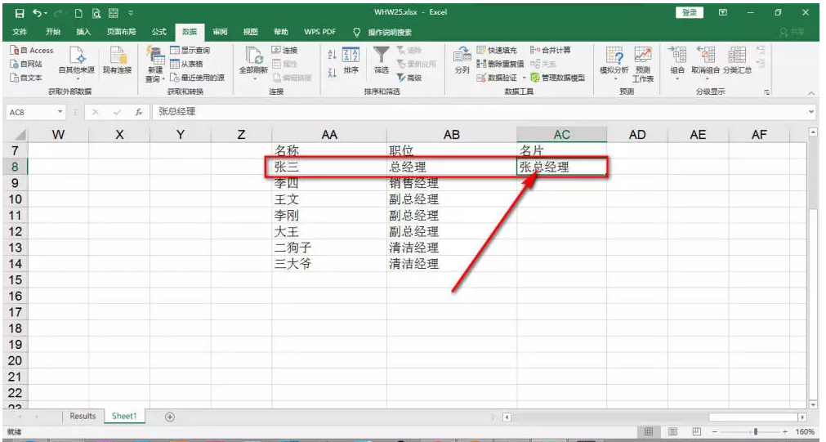826x442 pixels.
Task: Open 高级 advanced filter
Action: pyautogui.click(x=409, y=78)
